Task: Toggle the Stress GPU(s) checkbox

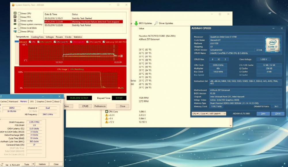Action: pyautogui.click(x=19, y=32)
